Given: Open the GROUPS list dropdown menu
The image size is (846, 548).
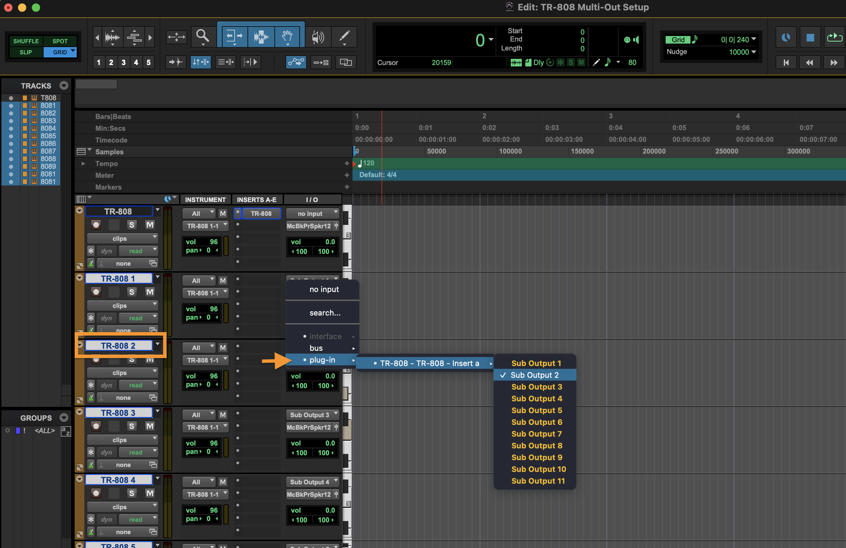Looking at the screenshot, I should (64, 418).
